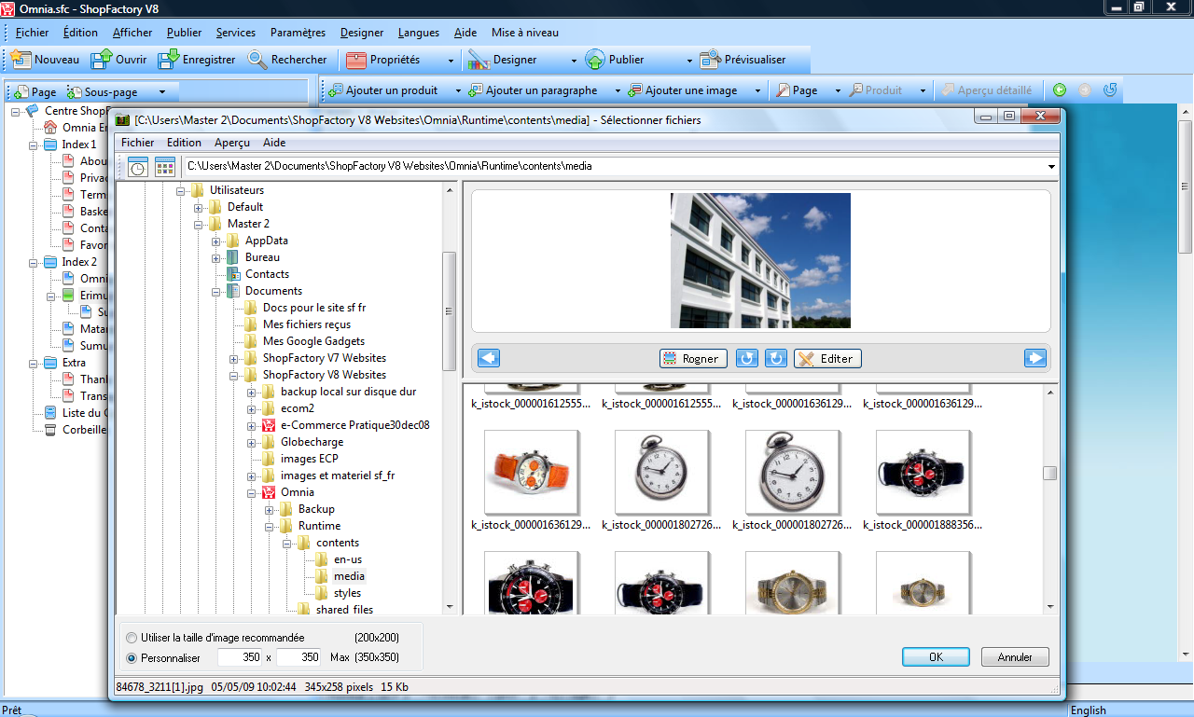The image size is (1194, 717).
Task: Select the Personnaliser radio button
Action: [x=131, y=657]
